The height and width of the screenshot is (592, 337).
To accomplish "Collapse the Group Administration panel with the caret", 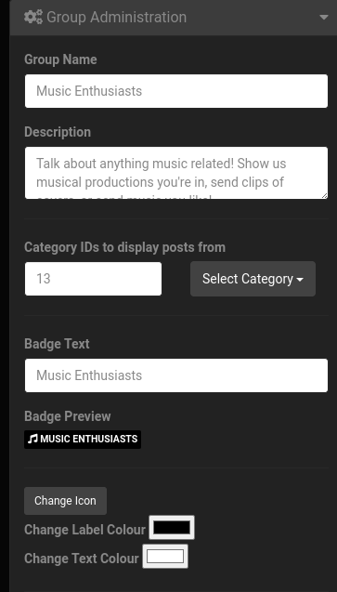I will point(324,18).
